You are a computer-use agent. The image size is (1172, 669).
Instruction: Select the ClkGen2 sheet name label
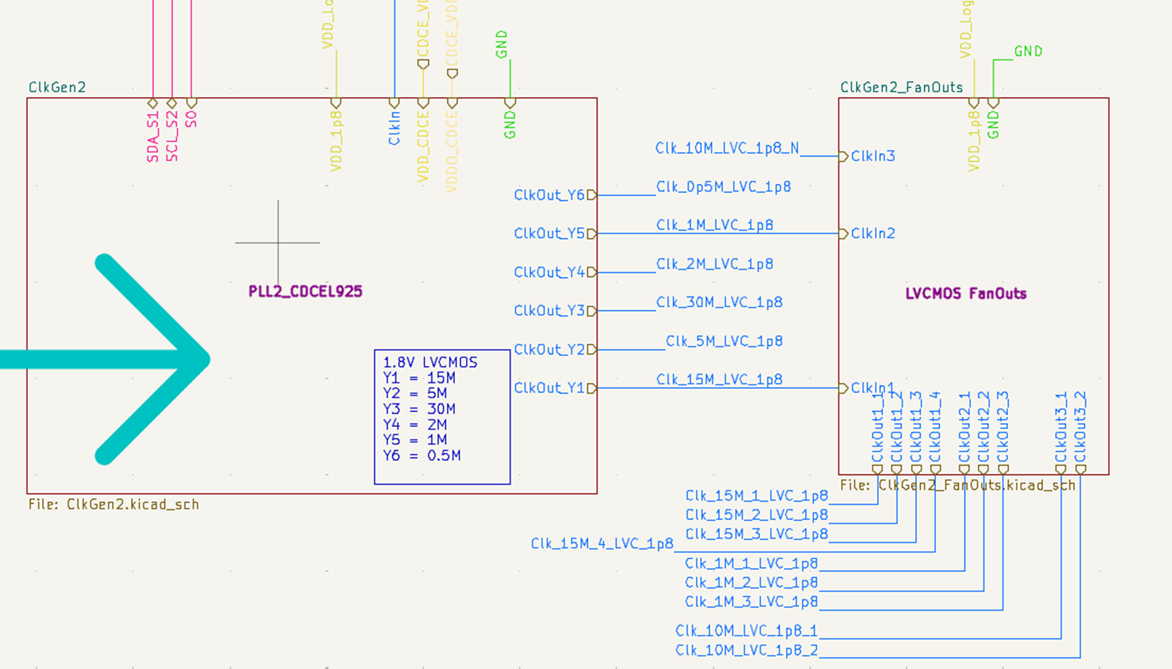pos(57,87)
